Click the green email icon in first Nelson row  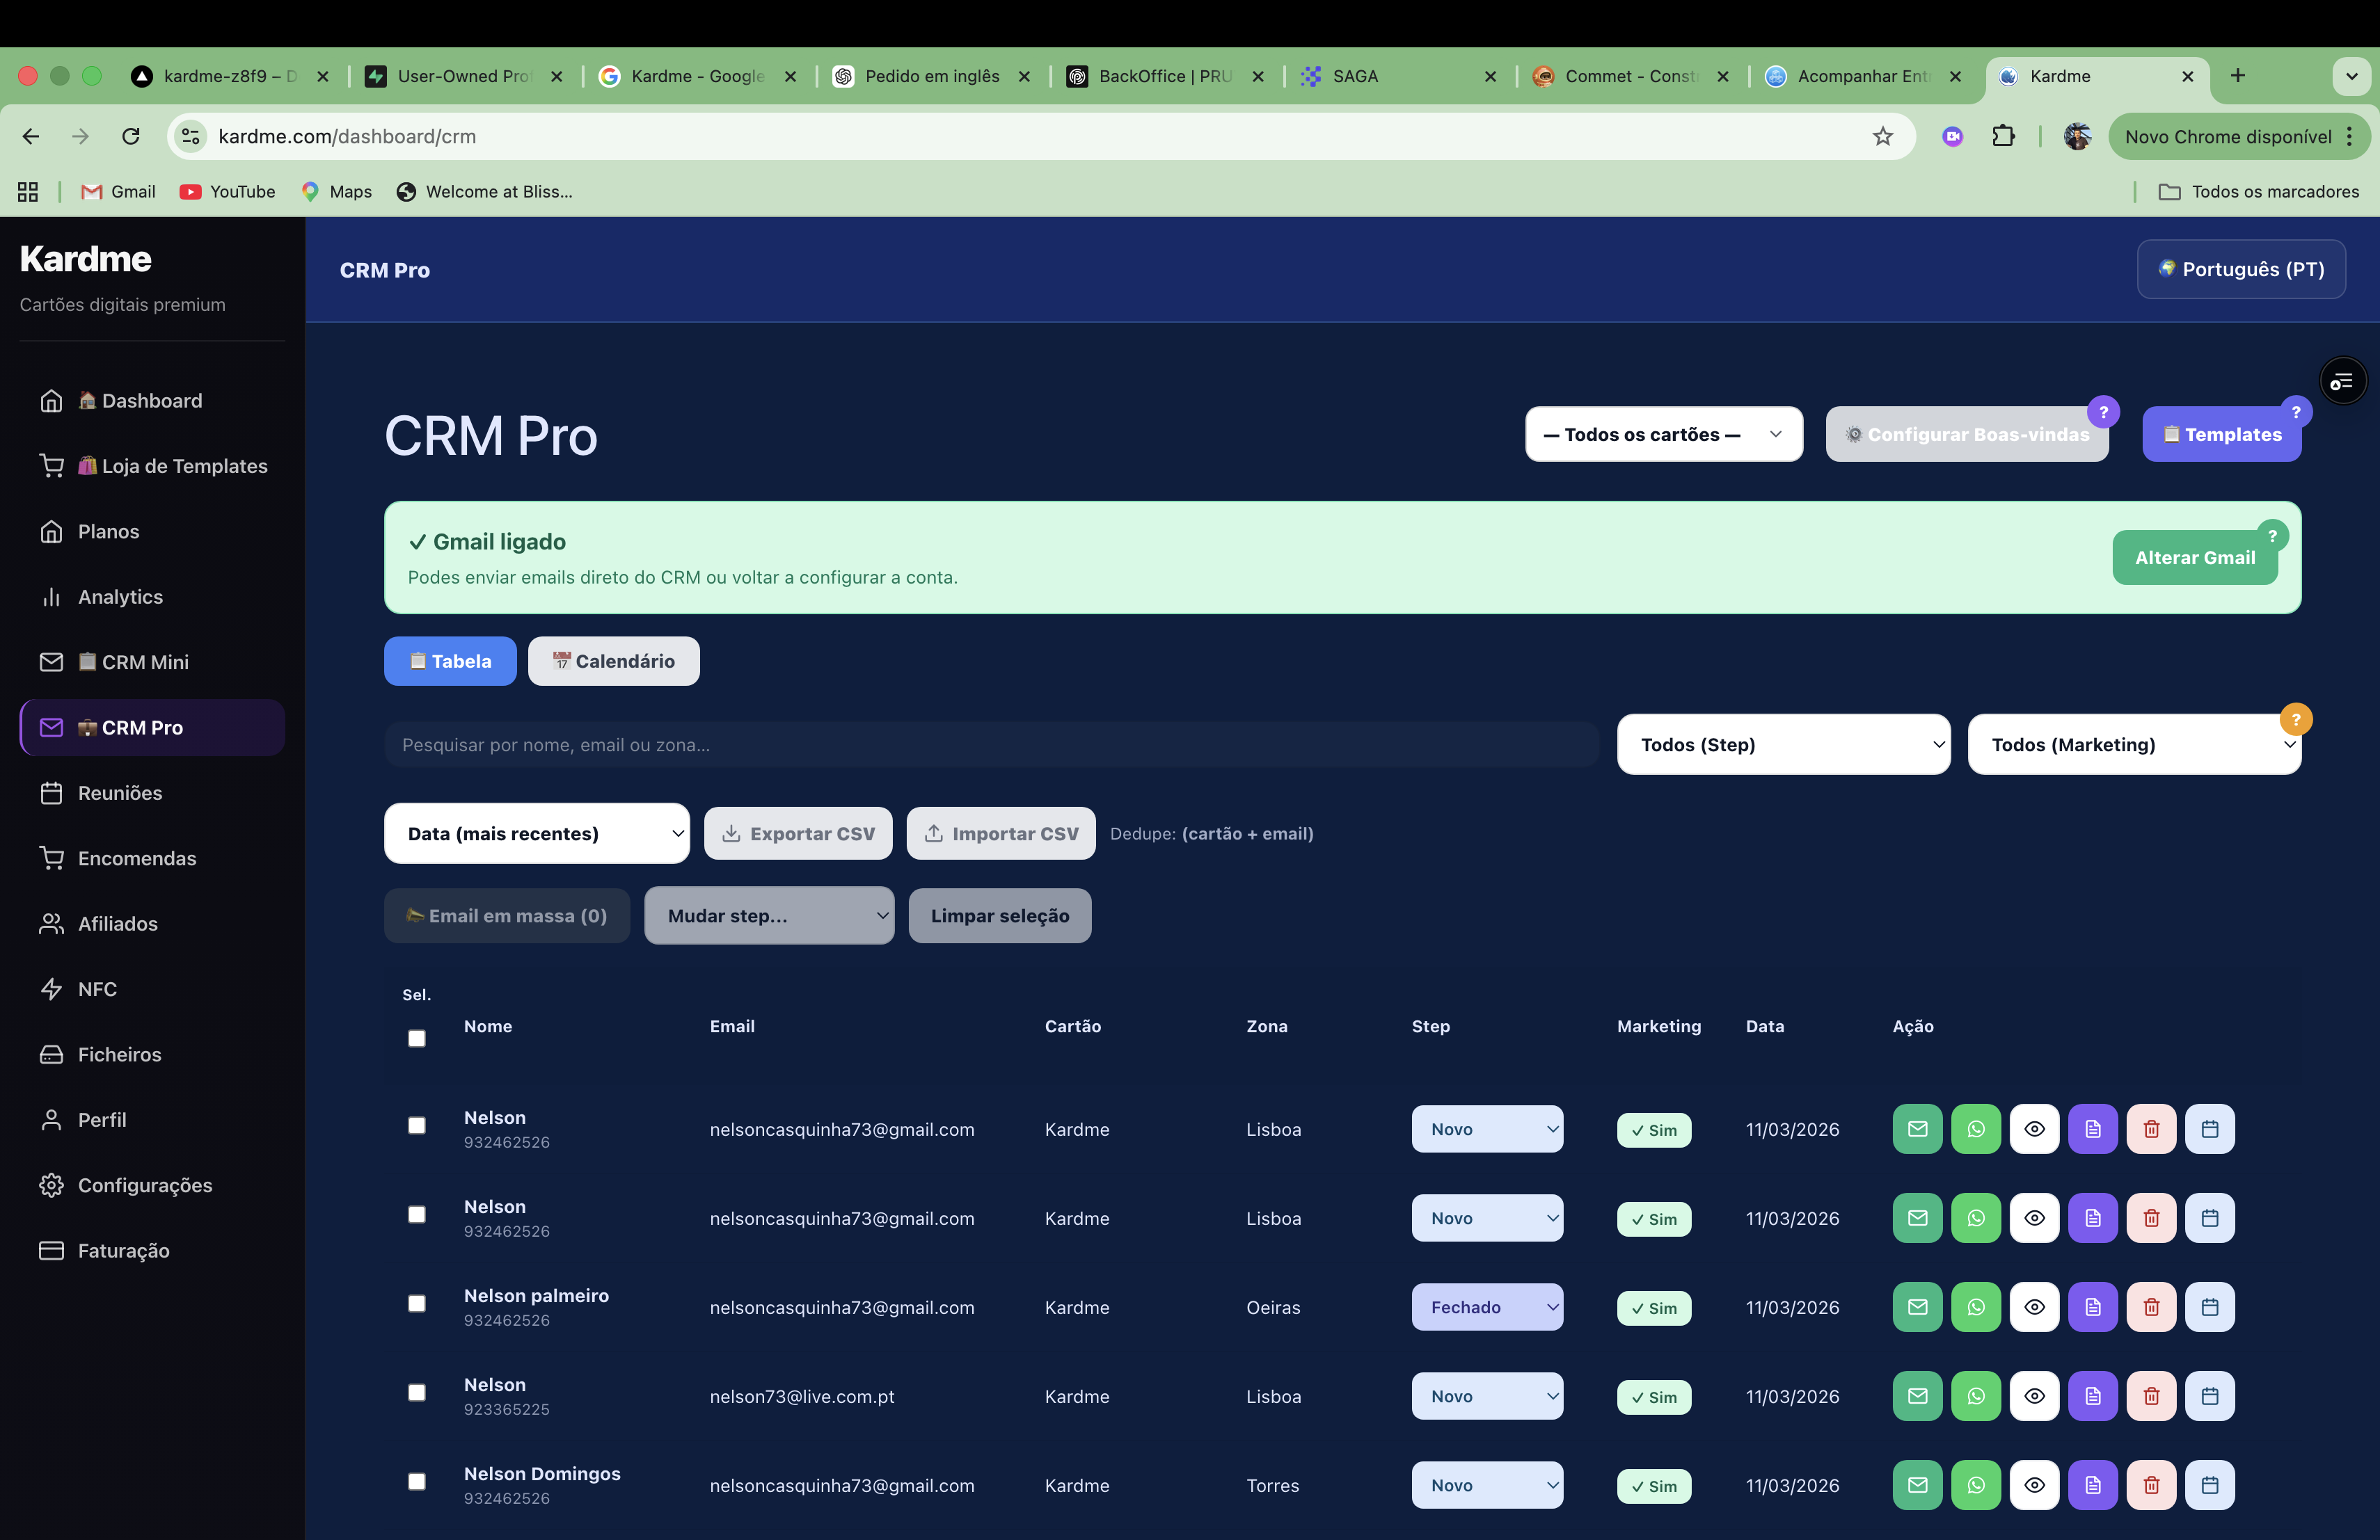pos(1917,1130)
